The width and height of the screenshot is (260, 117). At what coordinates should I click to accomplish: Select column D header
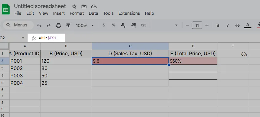(x=193, y=46)
